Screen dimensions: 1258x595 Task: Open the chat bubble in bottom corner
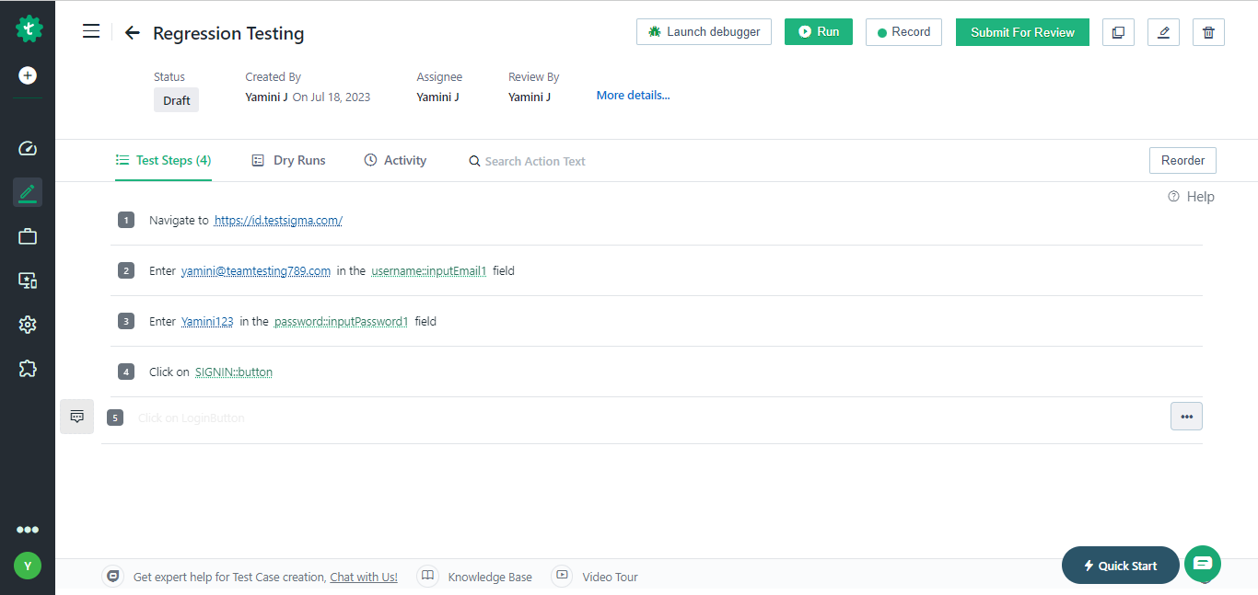click(x=1203, y=564)
